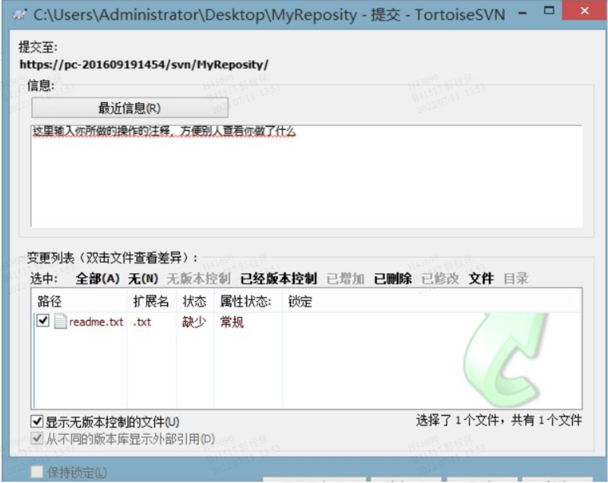The width and height of the screenshot is (608, 483).
Task: Uncheck the readme.txt checkbox
Action: (x=42, y=321)
